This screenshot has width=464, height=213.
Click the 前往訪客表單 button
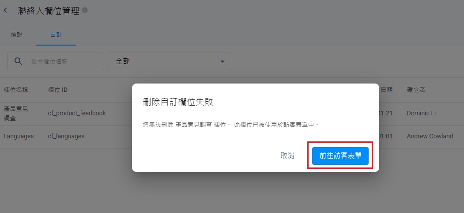pyautogui.click(x=340, y=156)
